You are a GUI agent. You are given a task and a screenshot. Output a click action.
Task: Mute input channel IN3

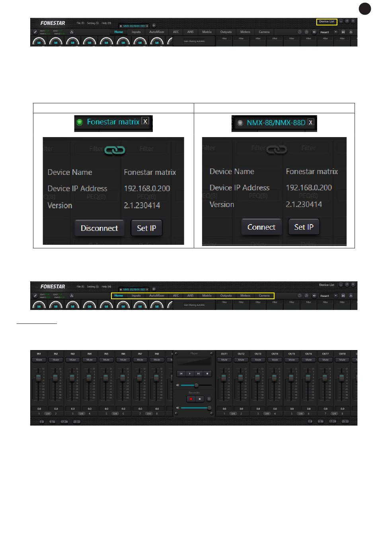tap(73, 360)
